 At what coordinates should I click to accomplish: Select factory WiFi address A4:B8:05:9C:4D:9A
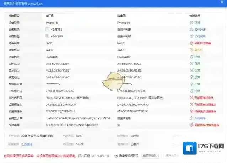(x=57, y=64)
